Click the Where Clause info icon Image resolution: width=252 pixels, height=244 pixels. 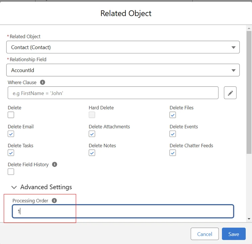43,82
